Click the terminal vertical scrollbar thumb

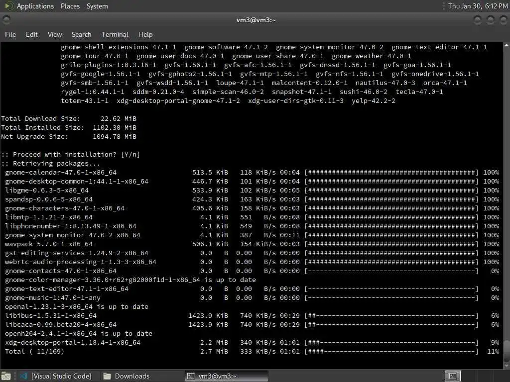click(x=507, y=350)
